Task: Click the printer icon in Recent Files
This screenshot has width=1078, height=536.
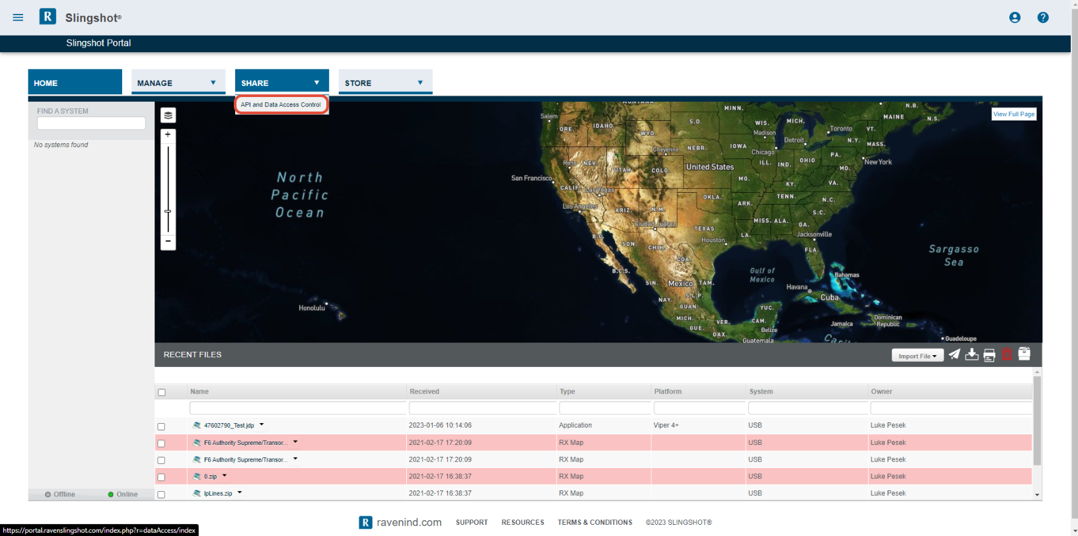Action: pyautogui.click(x=989, y=355)
